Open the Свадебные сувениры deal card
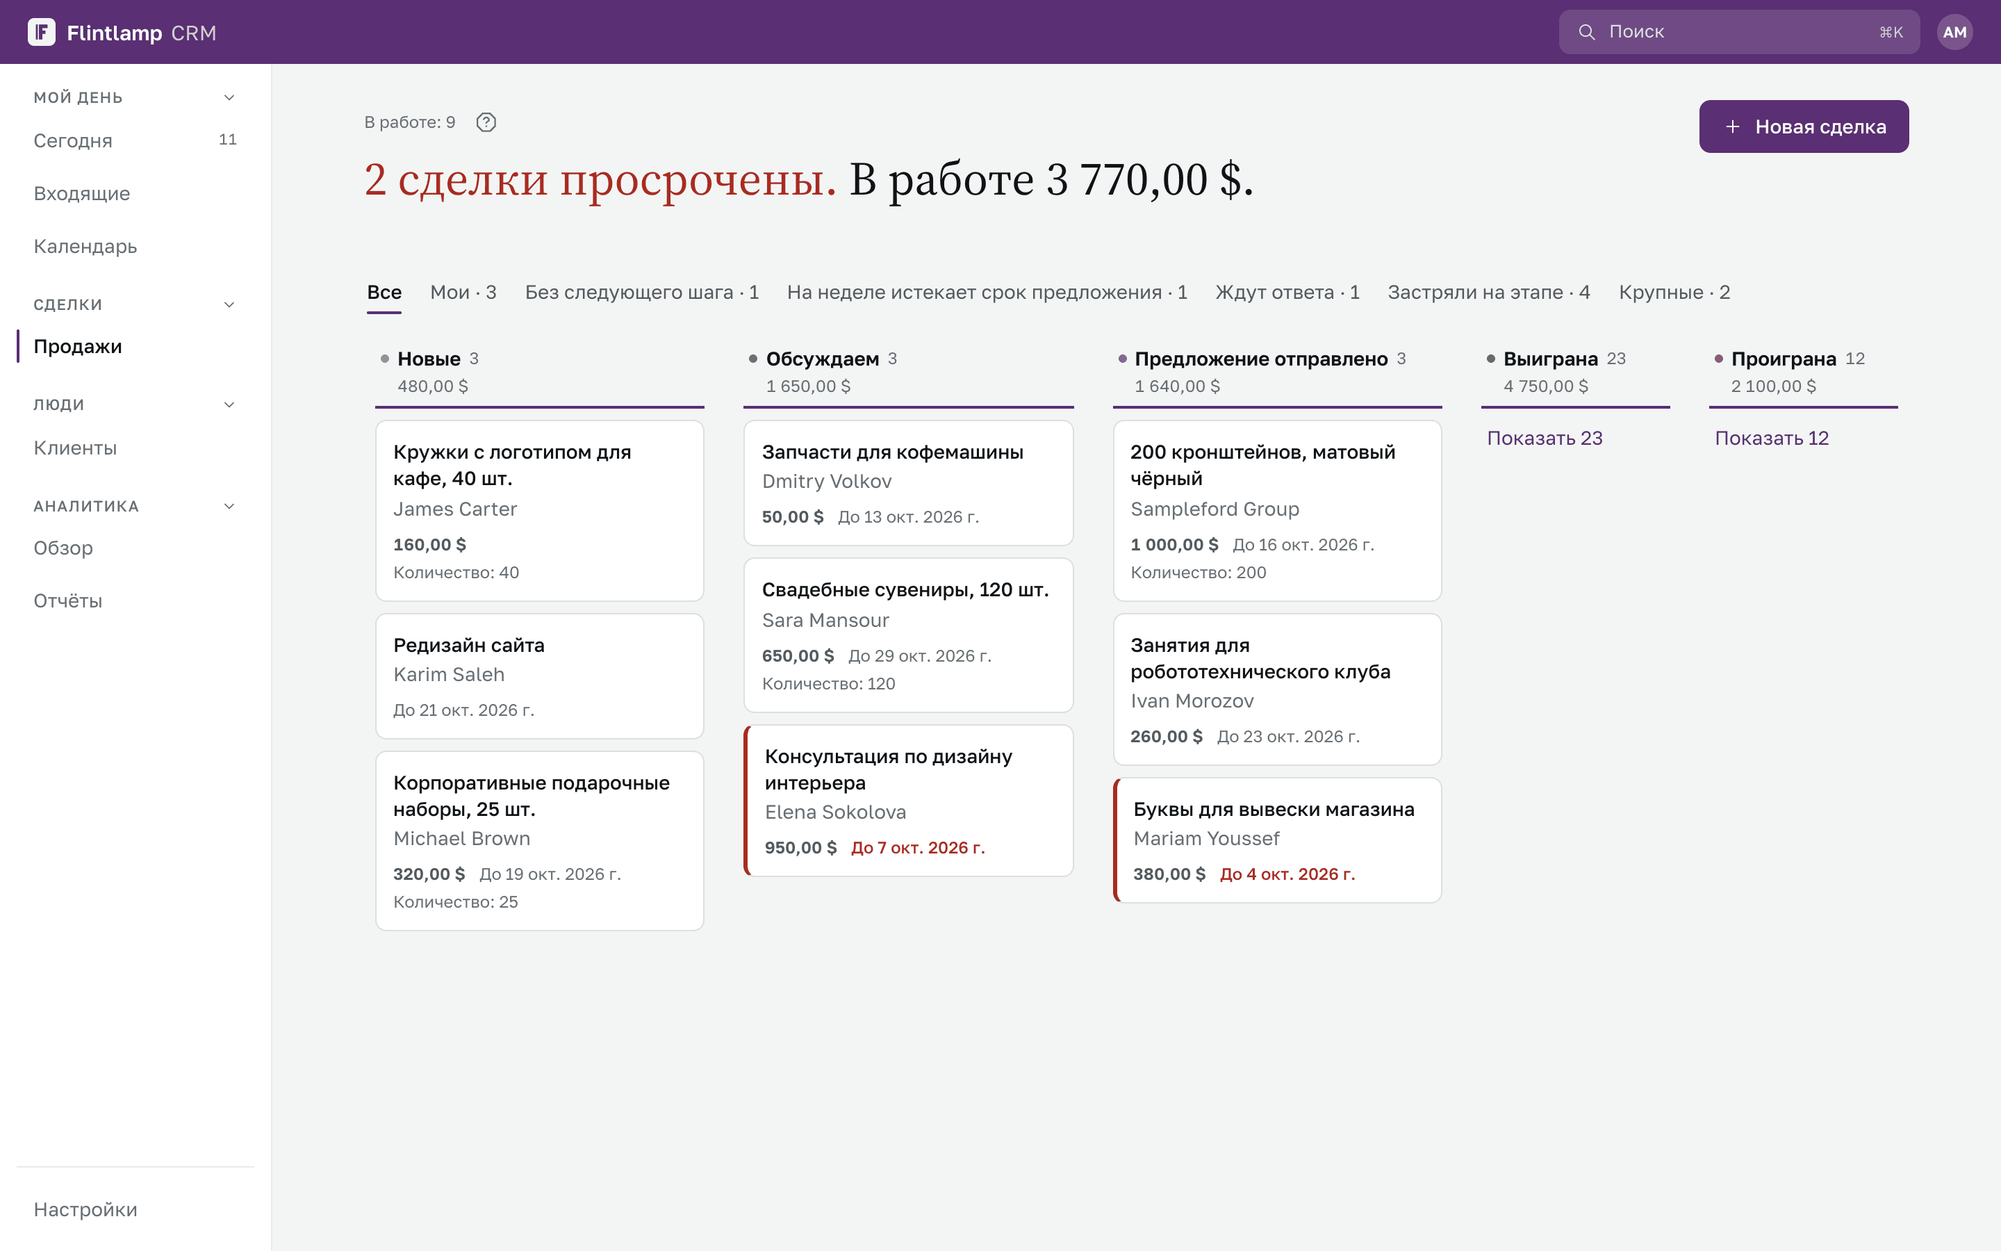The width and height of the screenshot is (2001, 1251). tap(909, 635)
